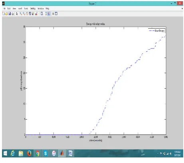Open the Edit menu

coord(9,8)
